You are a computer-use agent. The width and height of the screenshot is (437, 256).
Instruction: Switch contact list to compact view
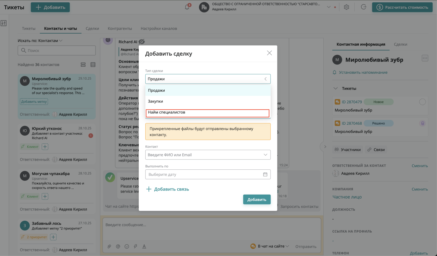click(x=93, y=65)
